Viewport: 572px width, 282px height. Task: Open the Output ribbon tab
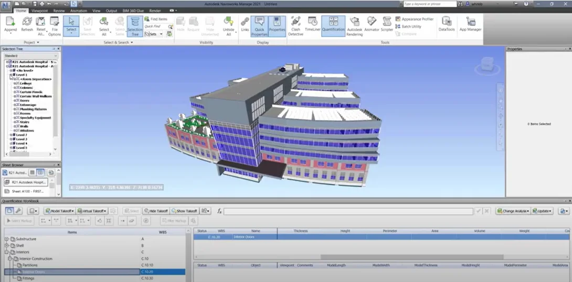click(111, 11)
